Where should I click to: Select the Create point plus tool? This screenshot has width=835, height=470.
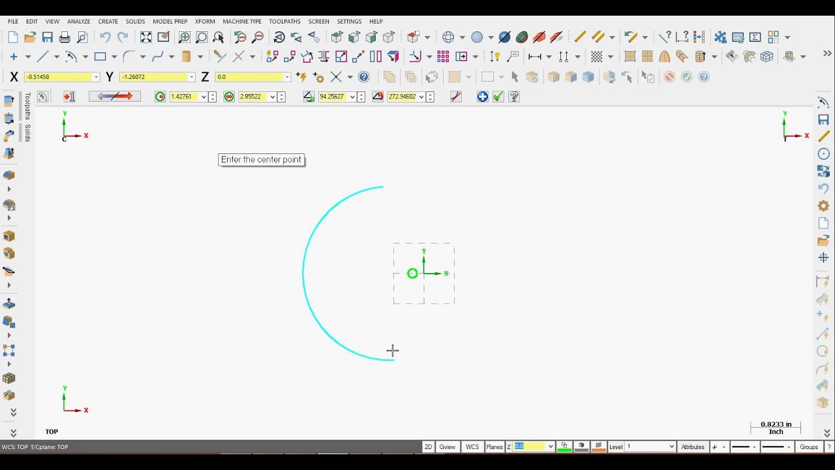[x=13, y=57]
